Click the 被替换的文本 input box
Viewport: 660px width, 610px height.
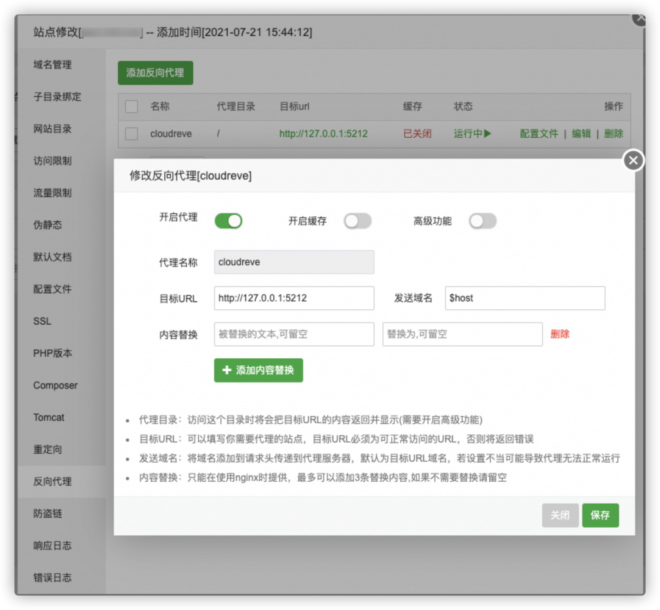click(x=294, y=334)
